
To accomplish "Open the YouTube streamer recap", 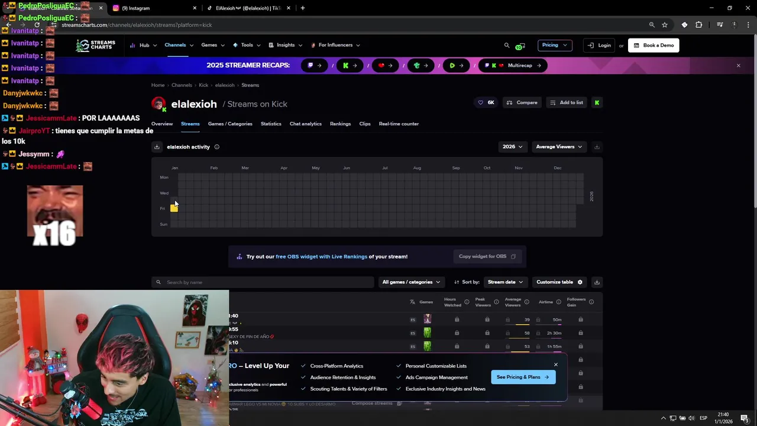I will 385,66.
